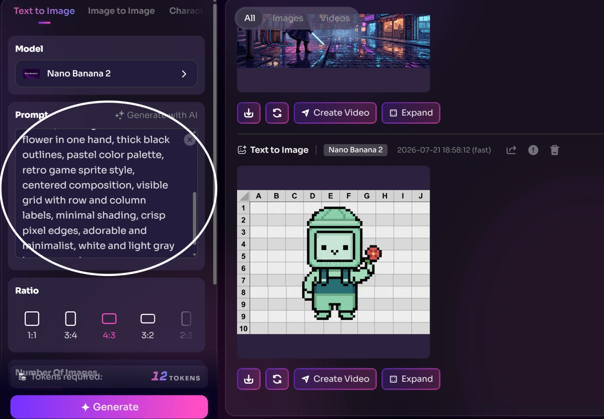
Task: Select the 3:2 ratio option
Action: coord(147,324)
